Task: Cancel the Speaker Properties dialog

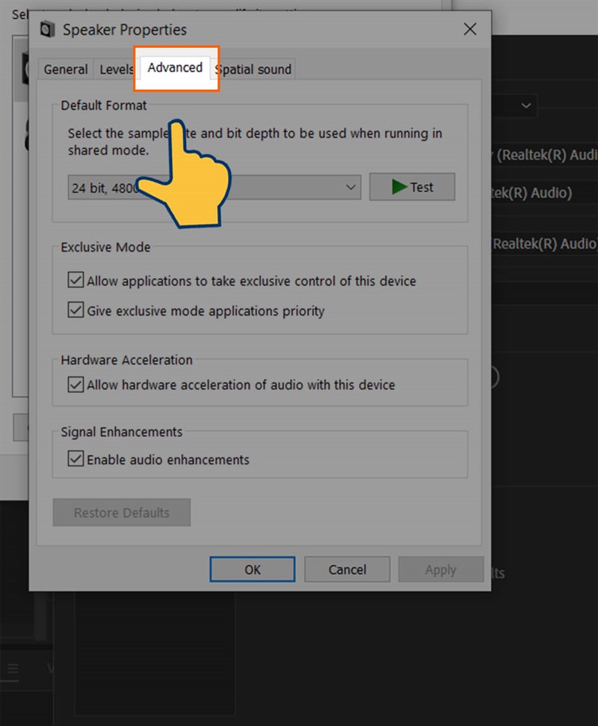Action: [347, 569]
